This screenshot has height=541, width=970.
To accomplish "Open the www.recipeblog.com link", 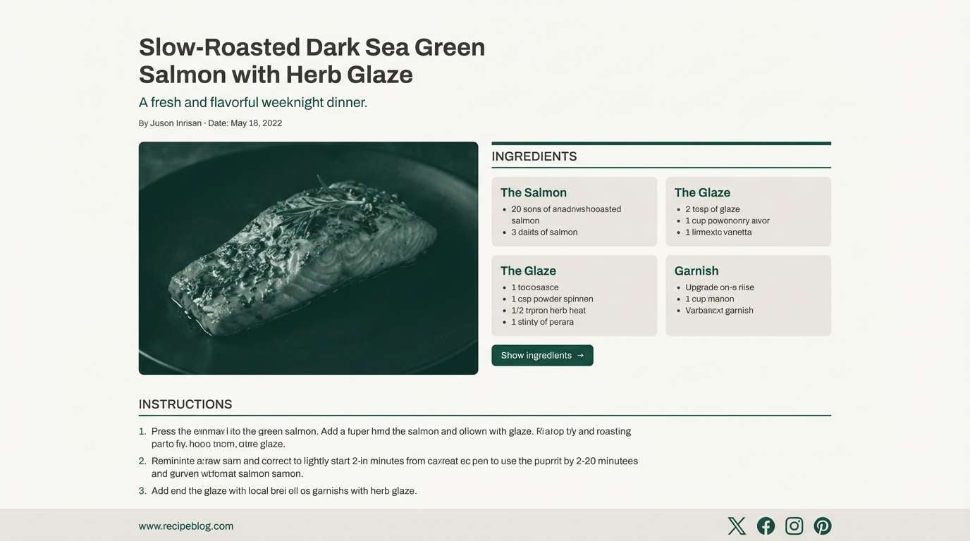I will 185,525.
